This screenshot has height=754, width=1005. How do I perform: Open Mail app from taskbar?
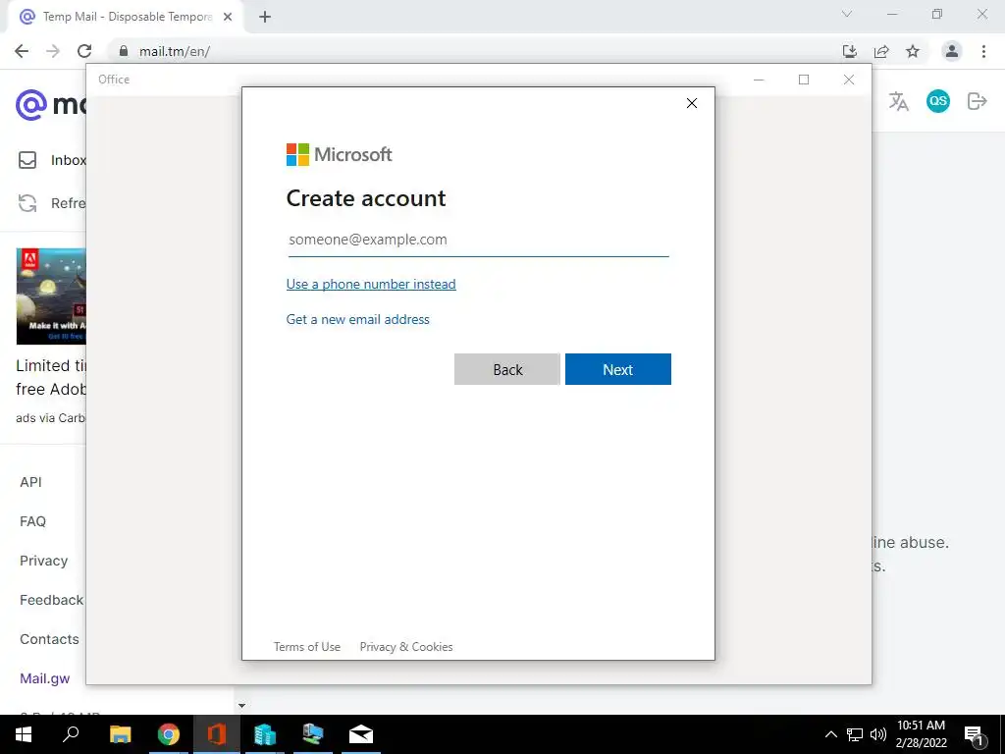pyautogui.click(x=361, y=734)
